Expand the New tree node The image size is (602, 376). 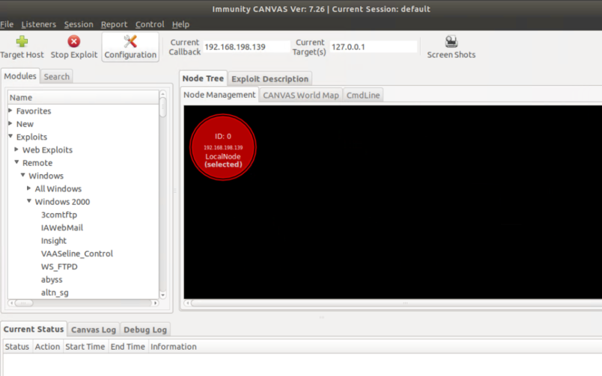[x=10, y=123]
